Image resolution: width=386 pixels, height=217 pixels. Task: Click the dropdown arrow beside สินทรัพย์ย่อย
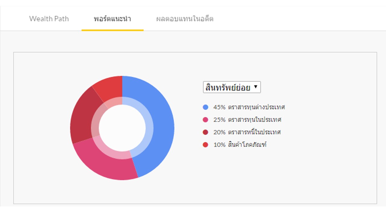click(256, 87)
